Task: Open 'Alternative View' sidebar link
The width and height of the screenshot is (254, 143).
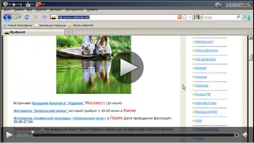Action: [206, 103]
